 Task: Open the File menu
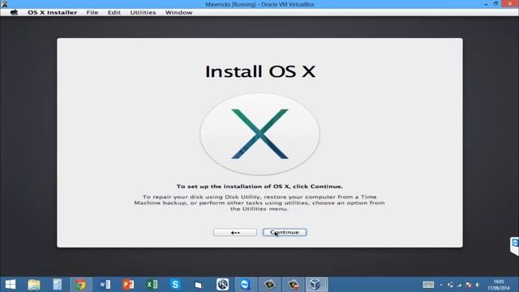[92, 12]
